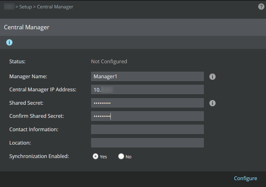Show info for the Manager Name field
The width and height of the screenshot is (266, 187).
coord(212,77)
